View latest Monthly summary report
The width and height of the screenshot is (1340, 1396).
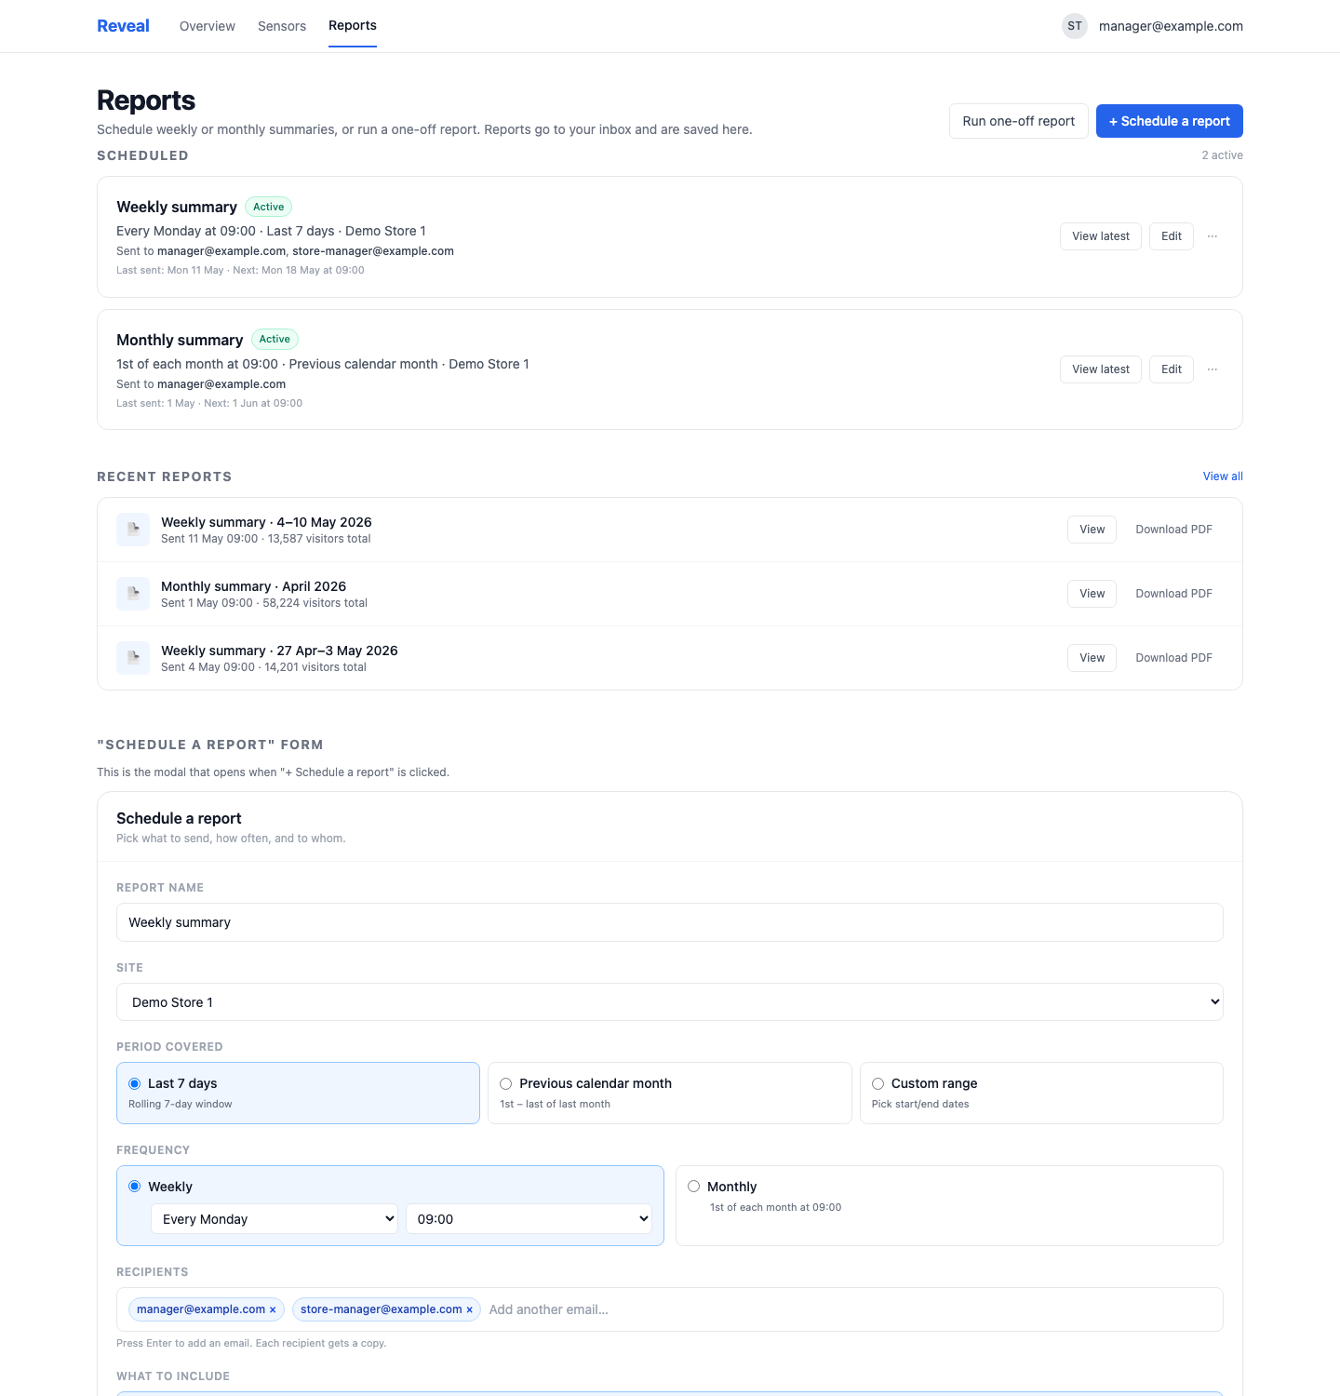coord(1101,369)
